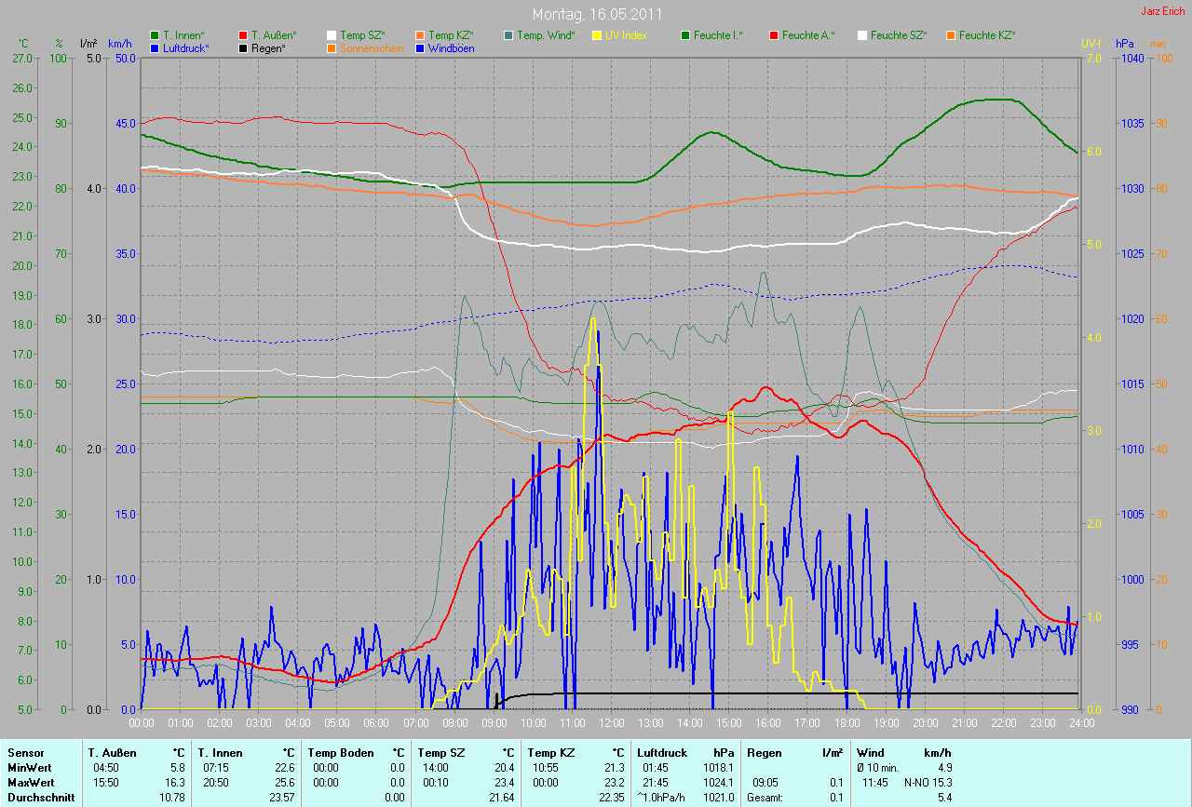Select the 'Windböen' legend label
Image resolution: width=1192 pixels, height=807 pixels.
coord(451,47)
